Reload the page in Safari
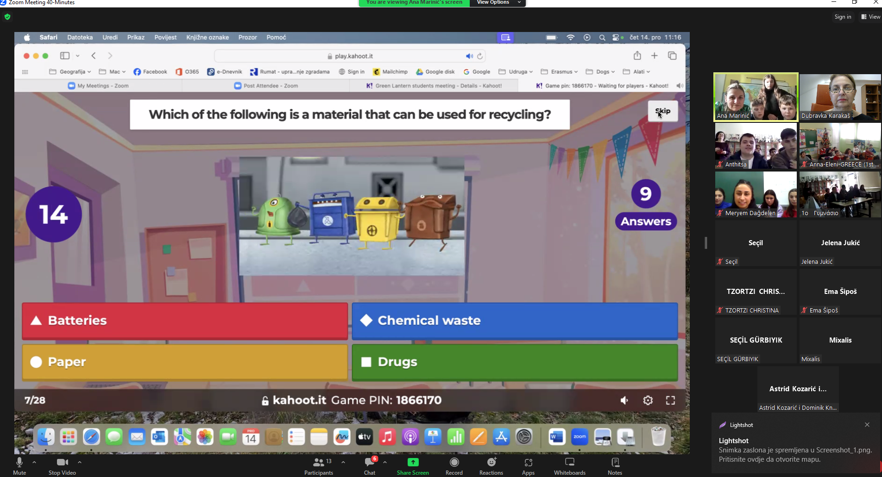 [x=480, y=56]
